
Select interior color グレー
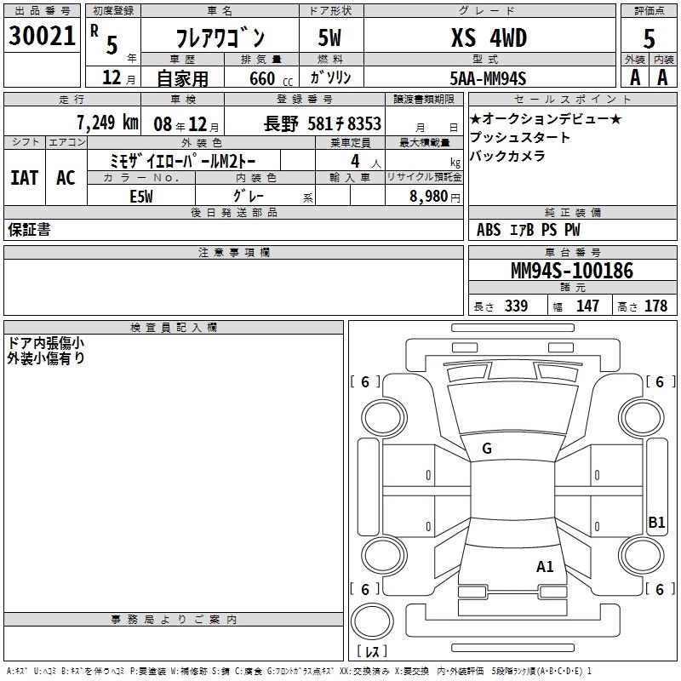pyautogui.click(x=248, y=196)
